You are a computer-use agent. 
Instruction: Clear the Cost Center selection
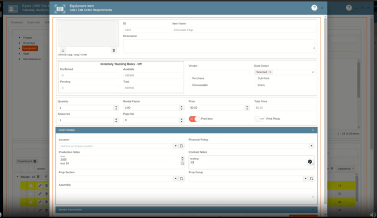pyautogui.click(x=312, y=72)
